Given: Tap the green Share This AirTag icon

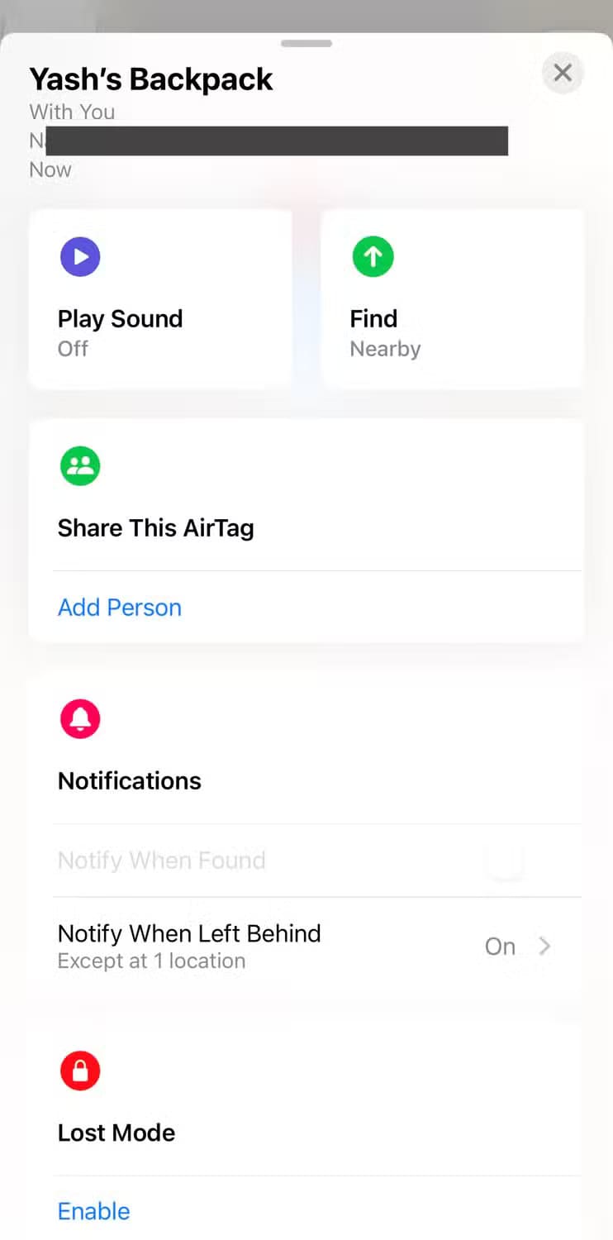Looking at the screenshot, I should pos(80,466).
